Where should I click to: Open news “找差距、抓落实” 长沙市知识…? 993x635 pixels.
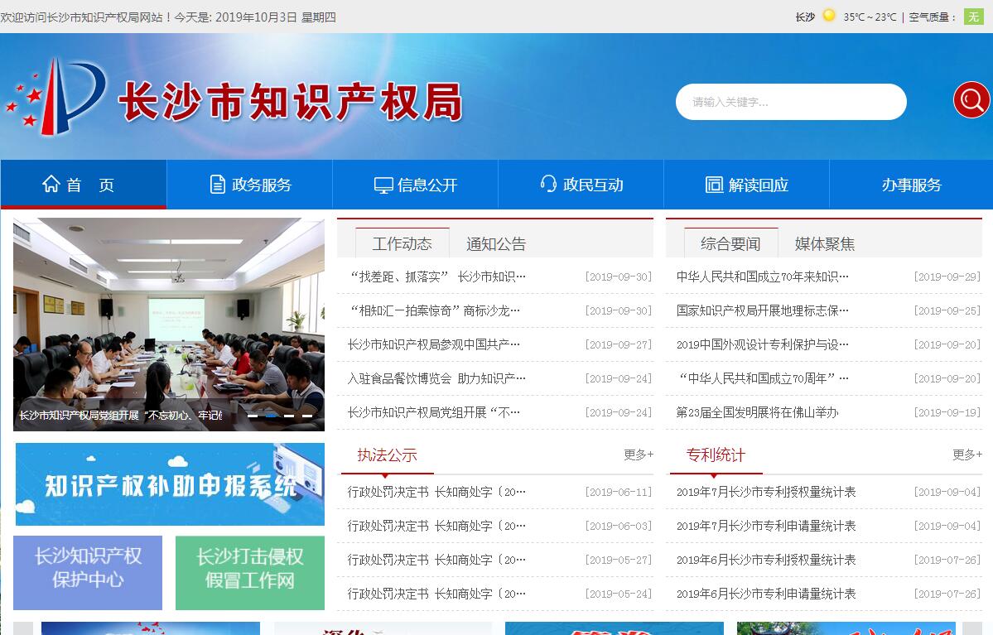[437, 277]
